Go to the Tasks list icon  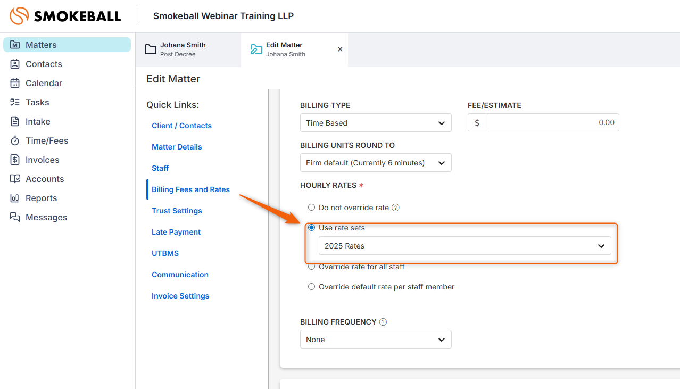click(15, 102)
